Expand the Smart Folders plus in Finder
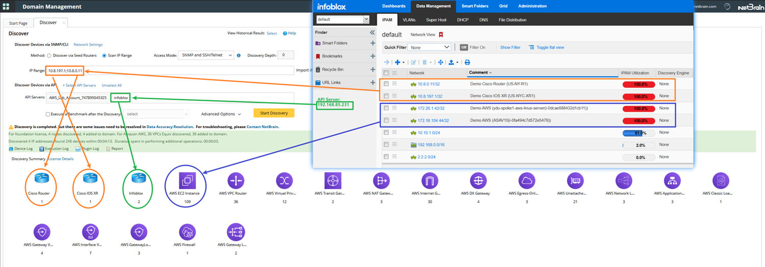The height and width of the screenshot is (267, 765). [372, 43]
